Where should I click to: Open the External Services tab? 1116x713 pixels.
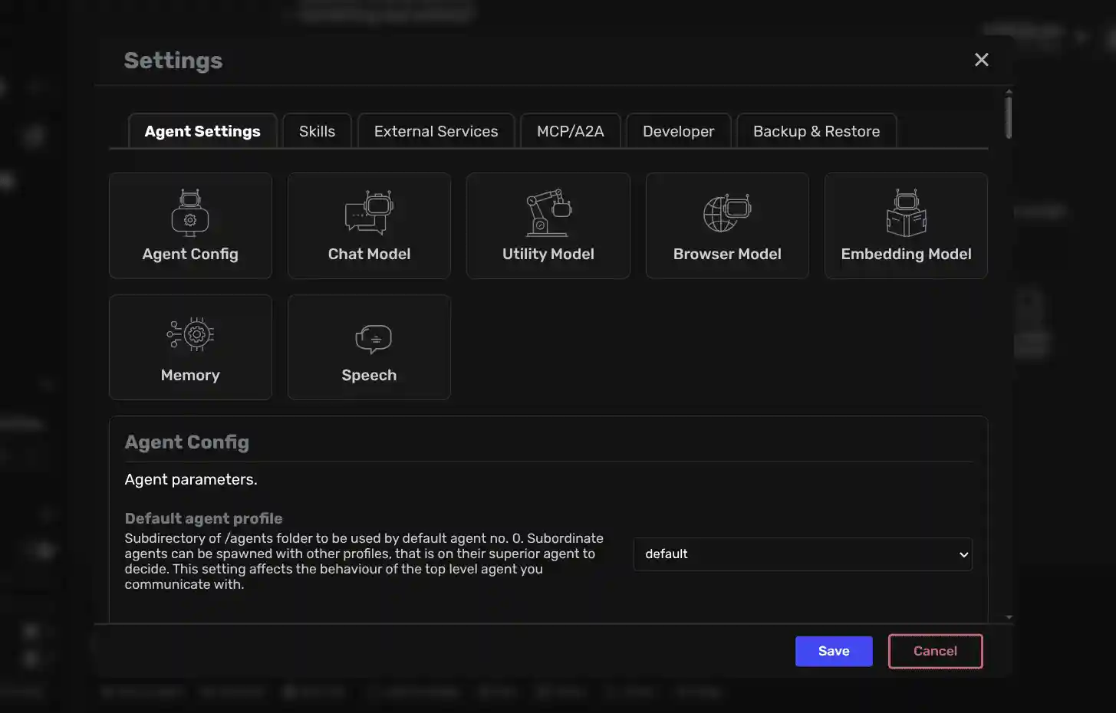pyautogui.click(x=436, y=131)
